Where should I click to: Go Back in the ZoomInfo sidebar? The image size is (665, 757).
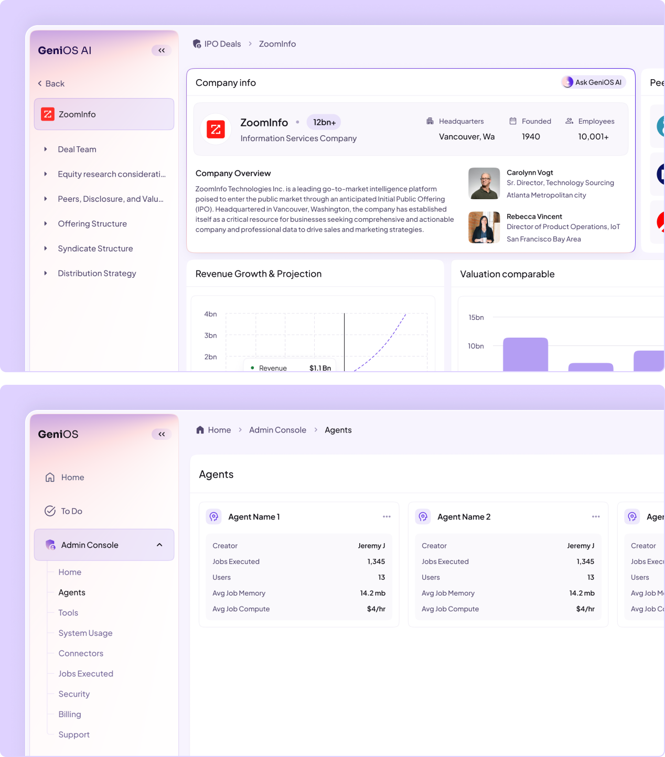click(51, 83)
